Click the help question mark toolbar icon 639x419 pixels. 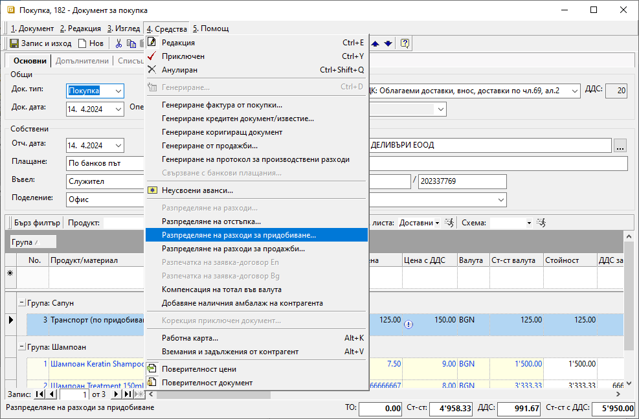[405, 43]
